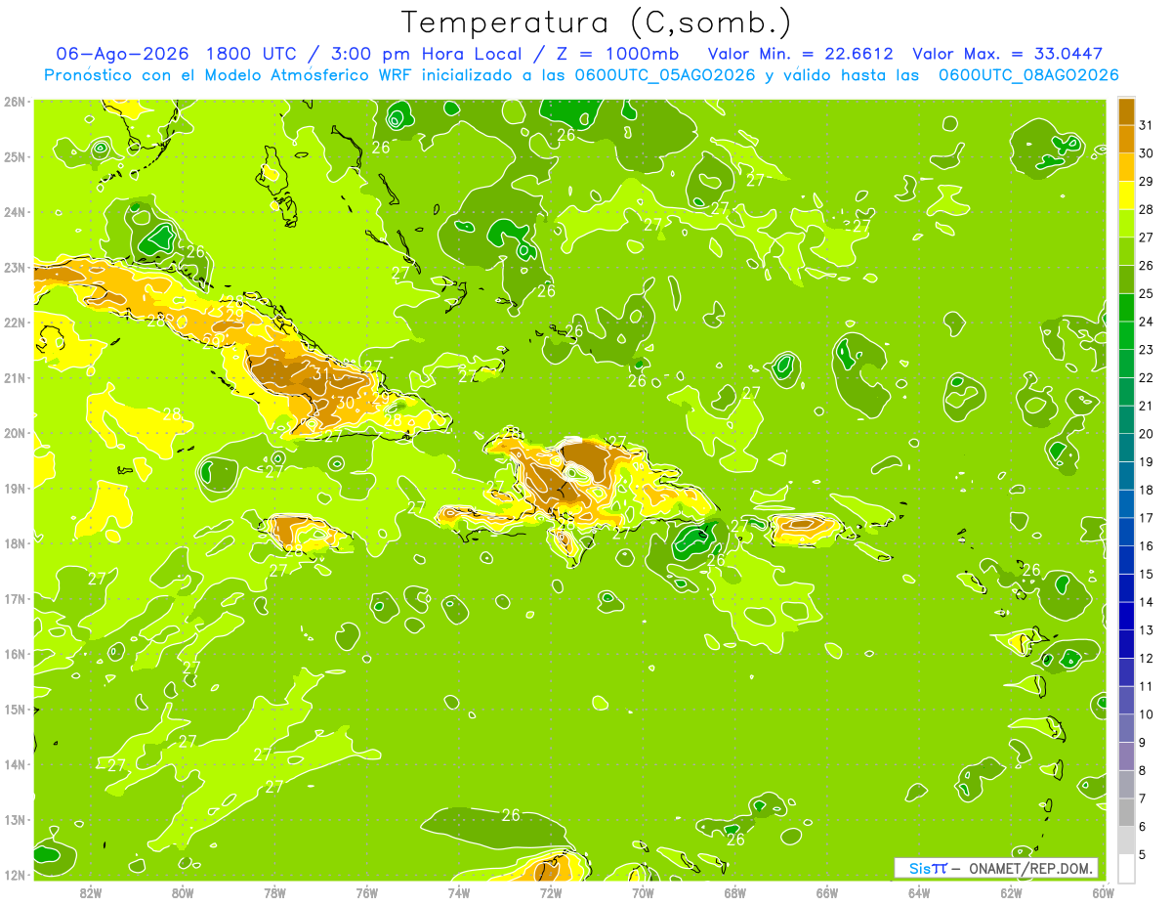Click the '16' colorbar scale label

tap(1147, 545)
